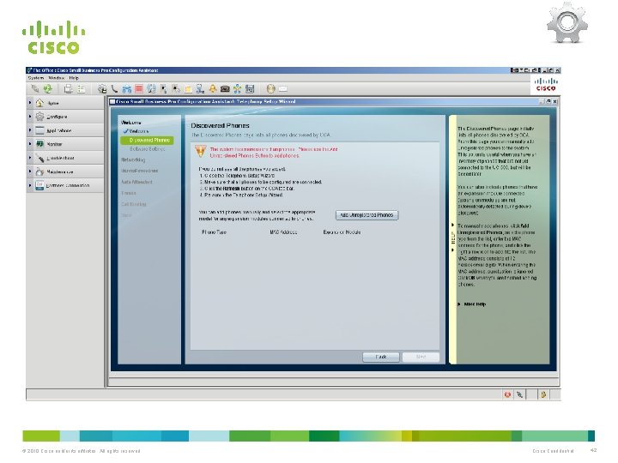This screenshot has width=618, height=463.
Task: Expand the Monitor section arrow
Action: pyautogui.click(x=30, y=144)
